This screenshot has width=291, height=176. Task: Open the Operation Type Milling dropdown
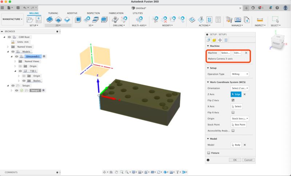point(240,74)
